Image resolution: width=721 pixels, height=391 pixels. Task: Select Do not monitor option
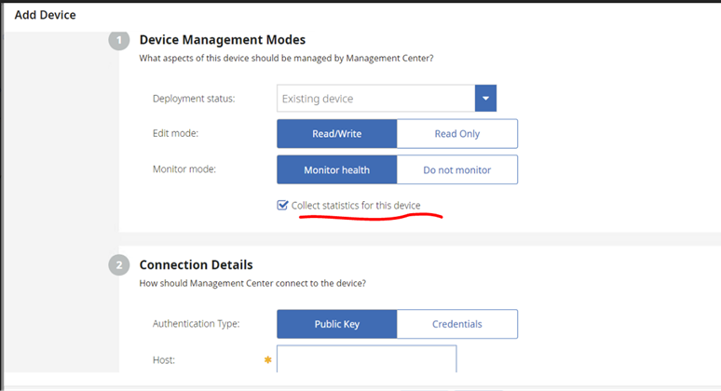click(x=456, y=169)
